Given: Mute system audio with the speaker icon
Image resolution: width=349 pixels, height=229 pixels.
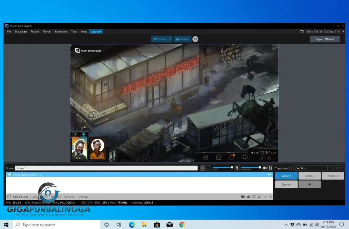Looking at the screenshot, I should (265, 168).
